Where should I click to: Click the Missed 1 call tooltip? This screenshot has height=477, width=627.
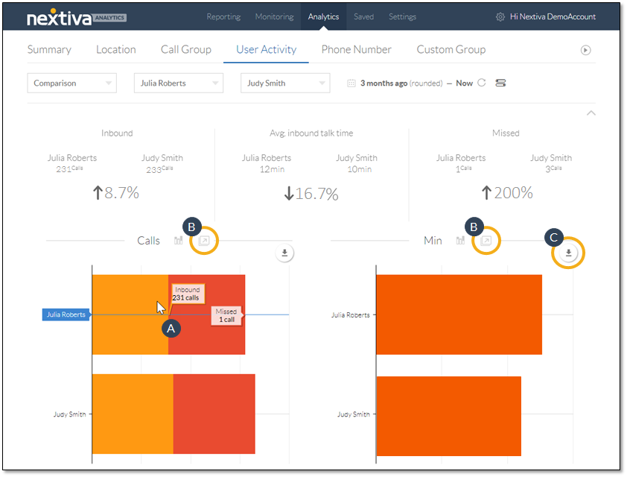[x=226, y=315]
